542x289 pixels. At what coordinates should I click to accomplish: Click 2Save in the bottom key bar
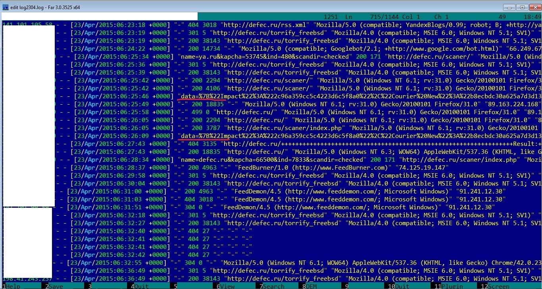click(x=56, y=286)
